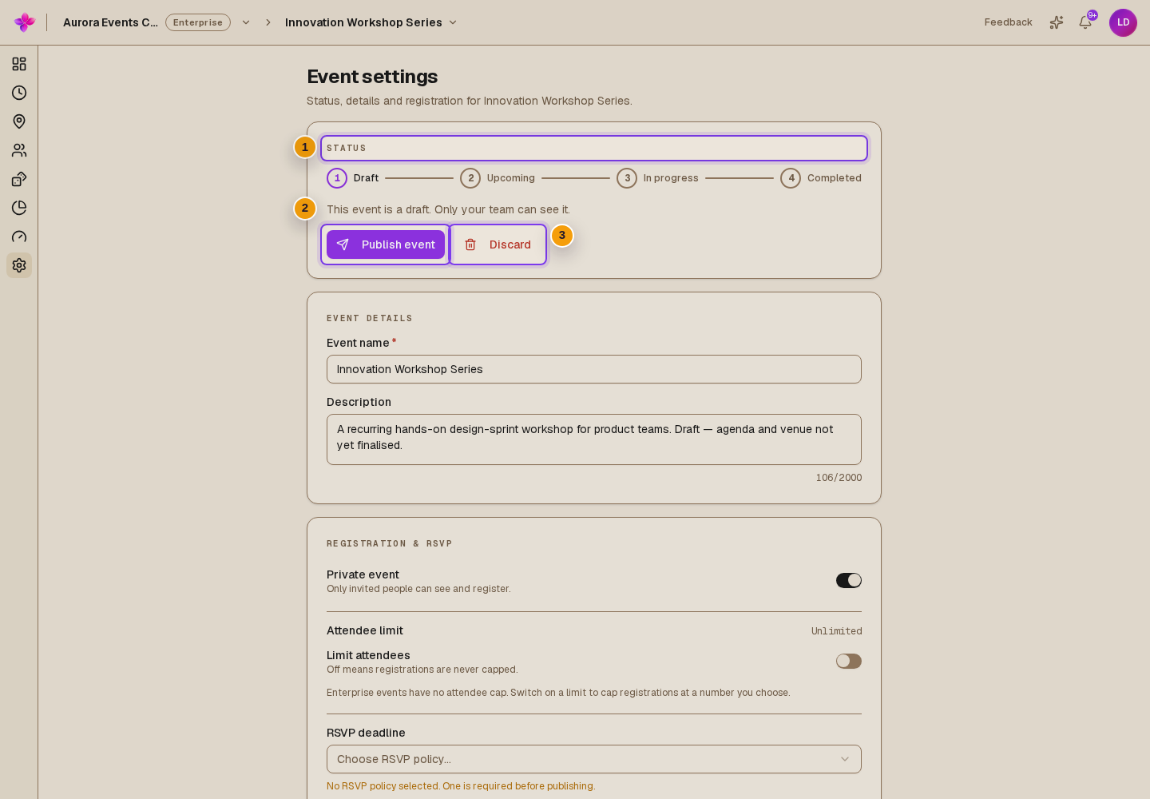Select the Completed status step
Viewport: 1150px width, 799px height.
(821, 178)
